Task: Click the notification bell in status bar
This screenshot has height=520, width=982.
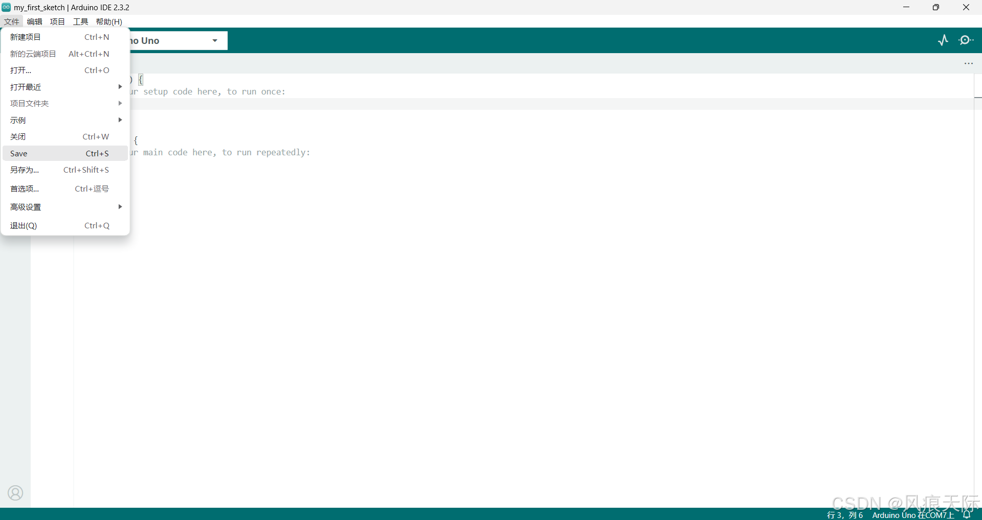Action: click(x=967, y=514)
